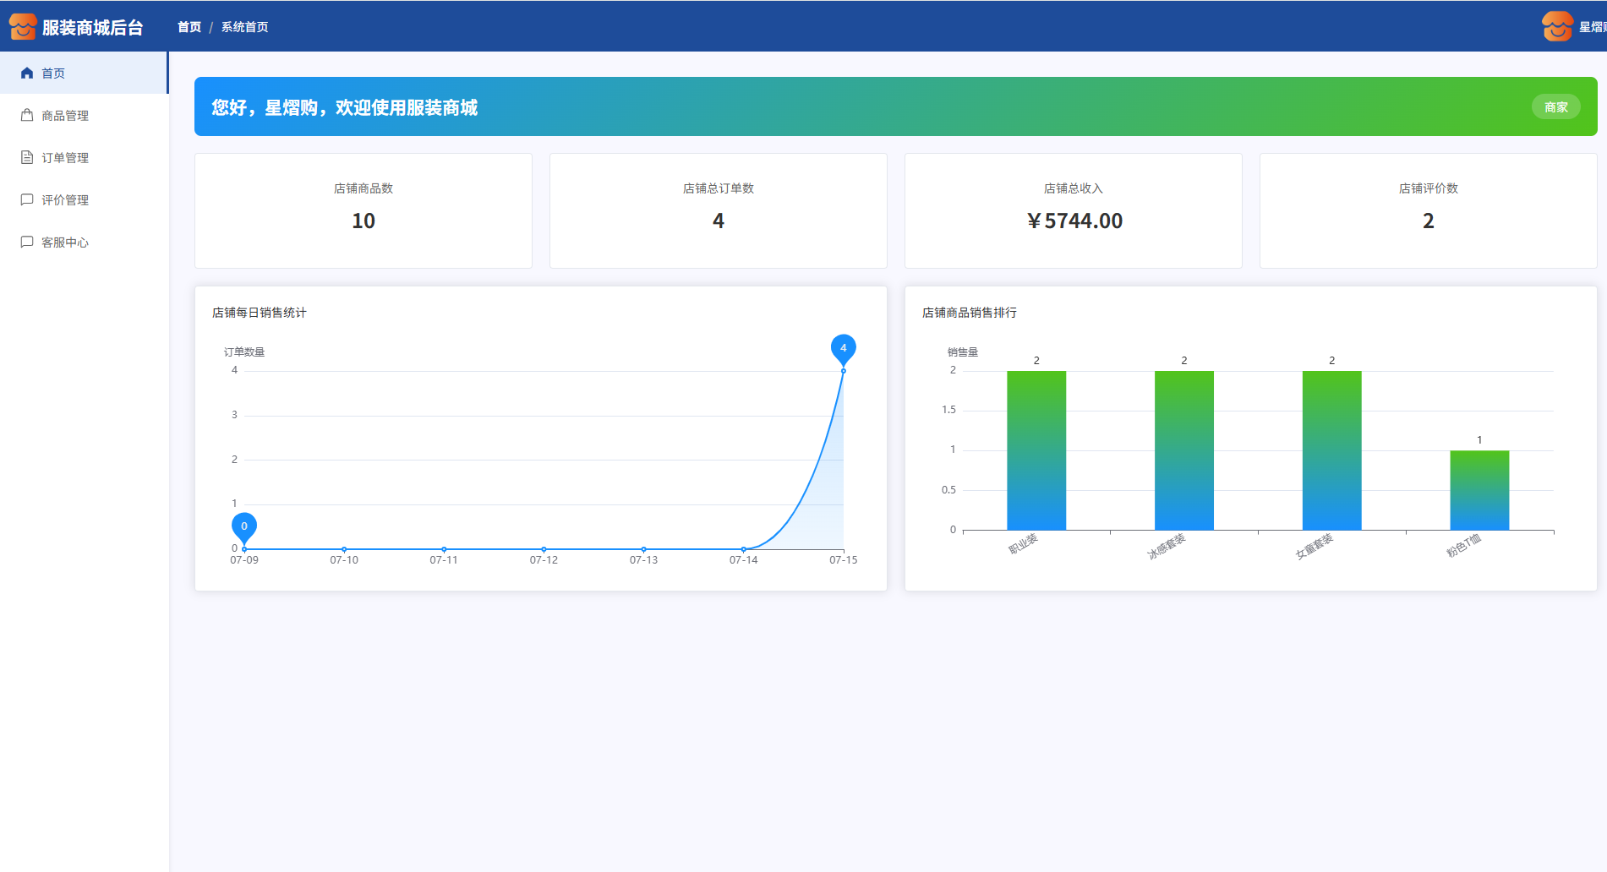This screenshot has height=872, width=1607.
Task: Click the comment icon for 评价管理
Action: [27, 200]
